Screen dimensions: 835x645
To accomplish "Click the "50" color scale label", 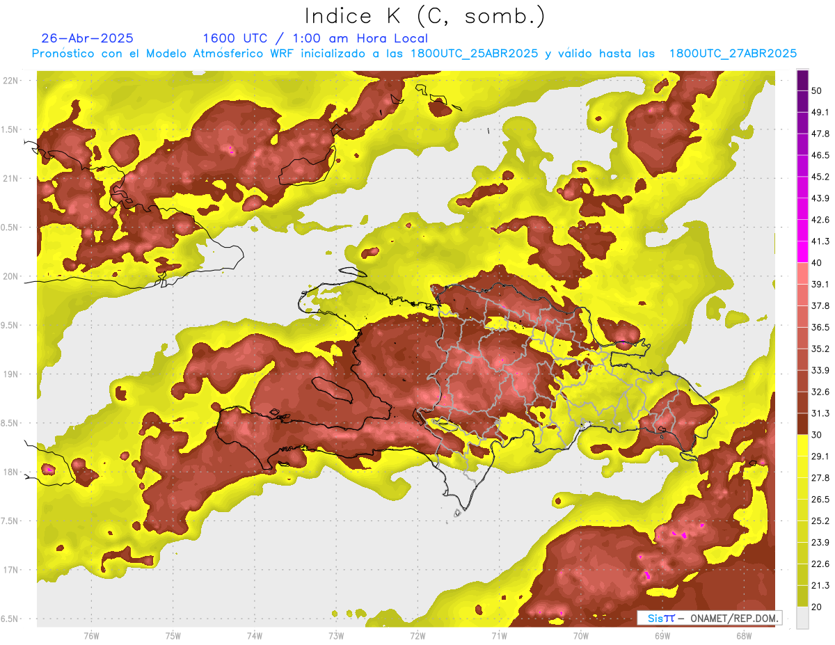I will point(817,90).
